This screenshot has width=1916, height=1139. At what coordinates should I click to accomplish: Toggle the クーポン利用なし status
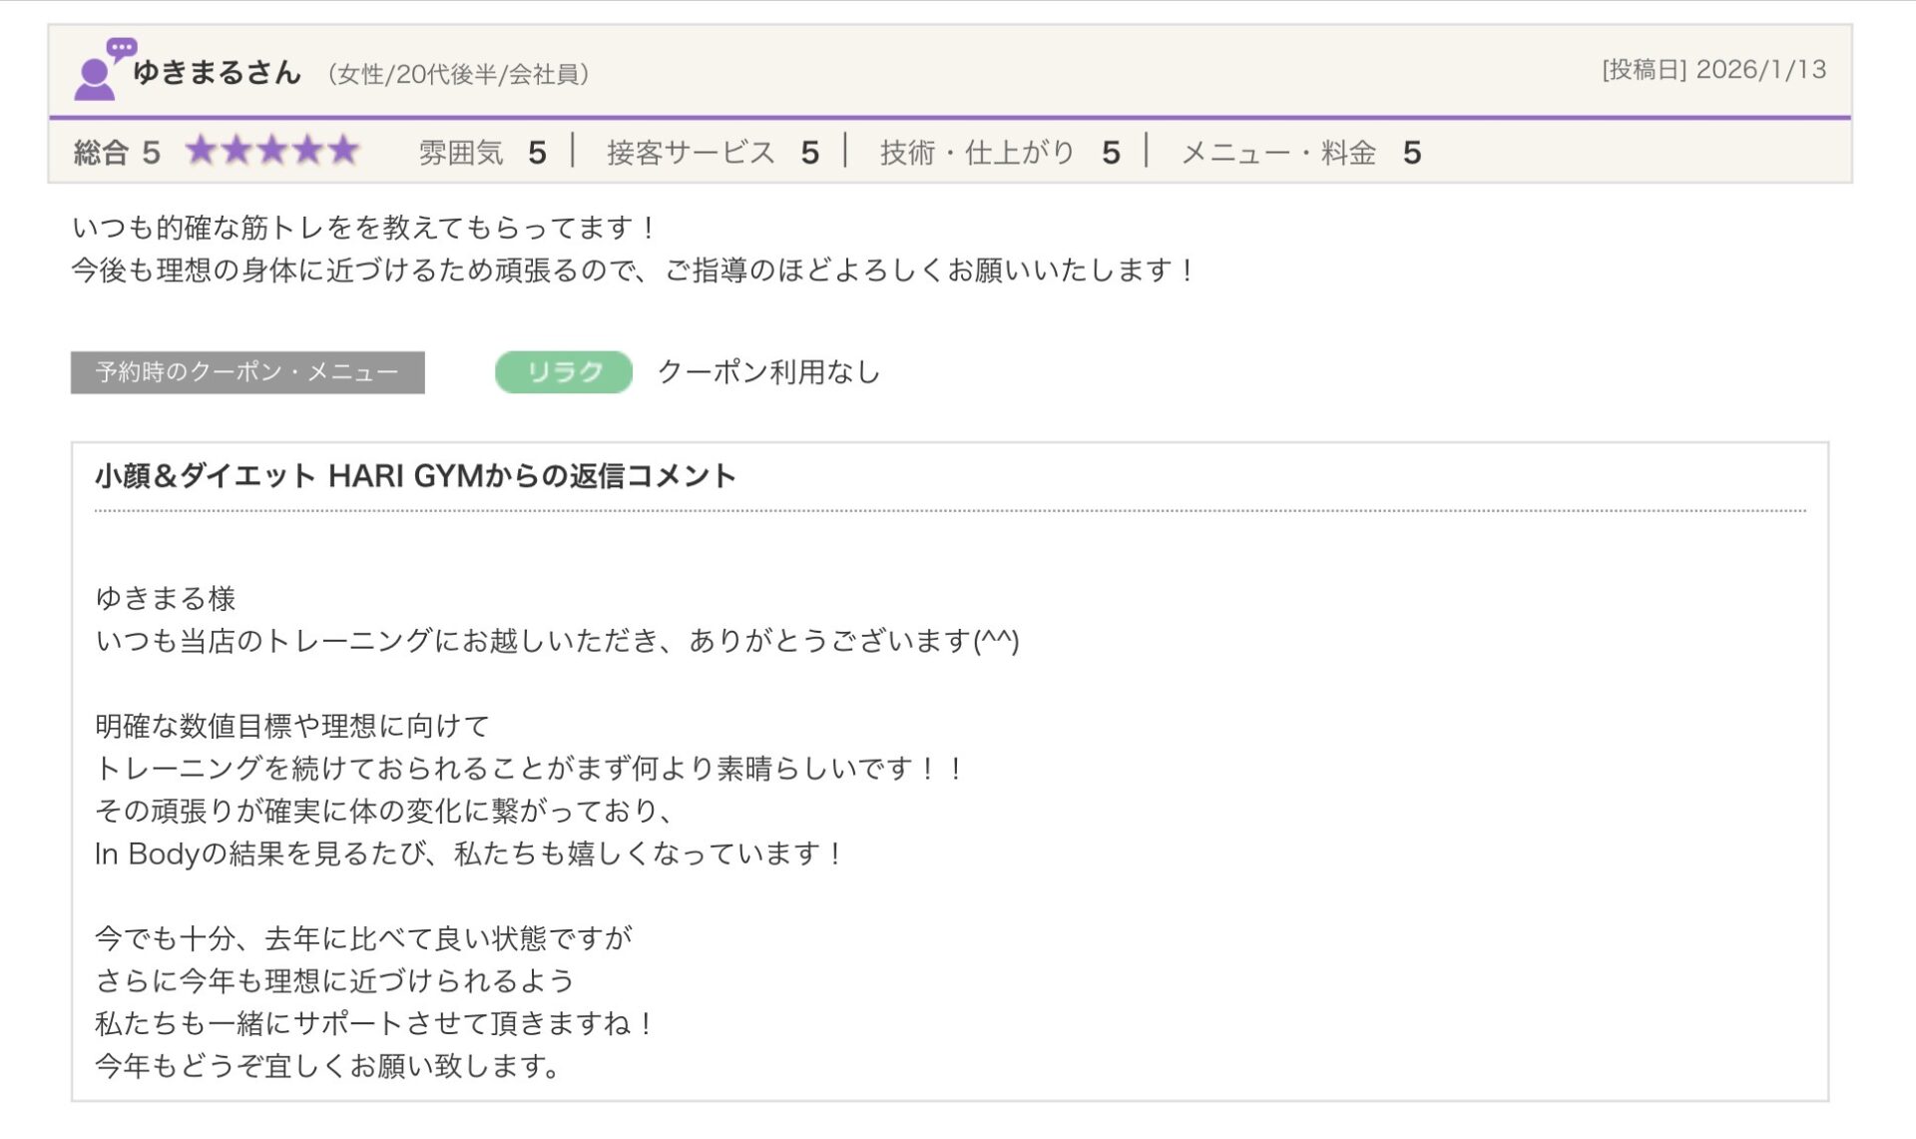768,372
